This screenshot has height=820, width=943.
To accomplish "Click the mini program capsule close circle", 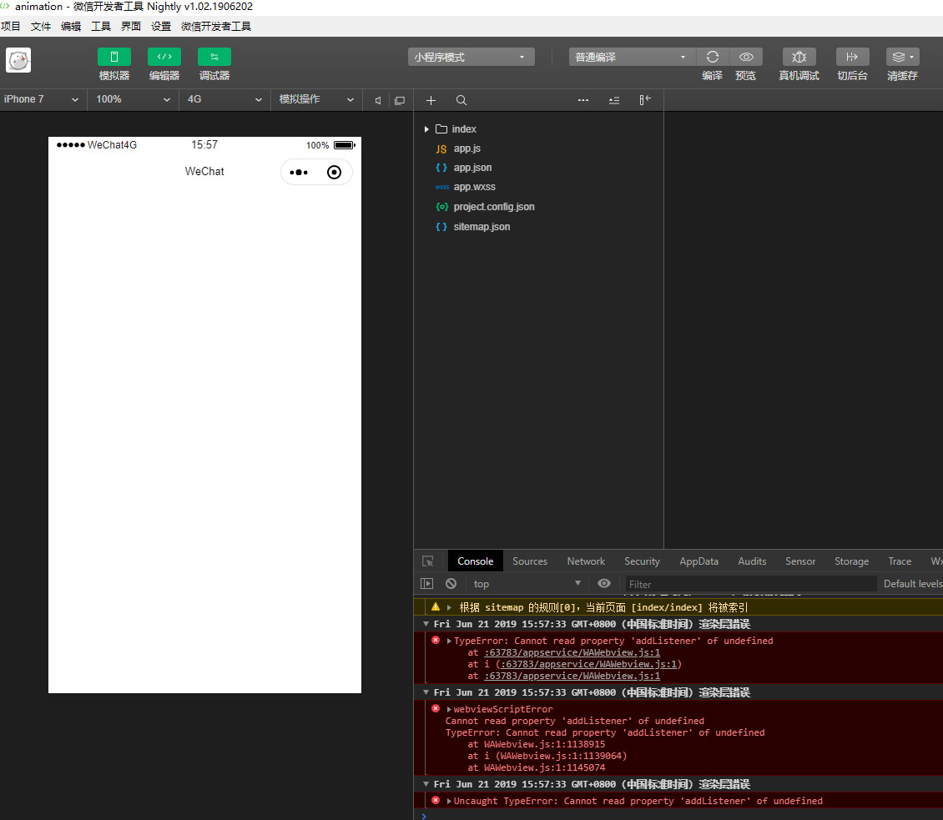I will 334,173.
